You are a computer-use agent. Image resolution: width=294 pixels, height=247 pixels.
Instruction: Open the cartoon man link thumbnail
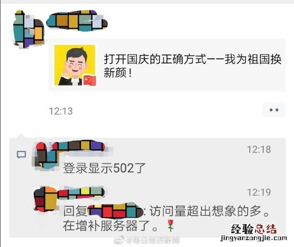75,66
